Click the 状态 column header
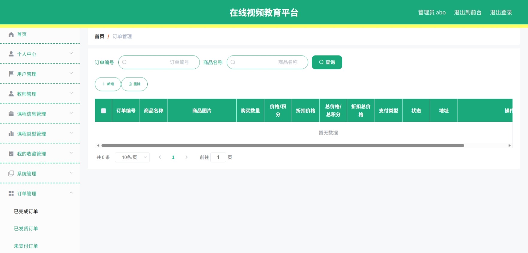Image resolution: width=528 pixels, height=253 pixels. click(x=416, y=111)
